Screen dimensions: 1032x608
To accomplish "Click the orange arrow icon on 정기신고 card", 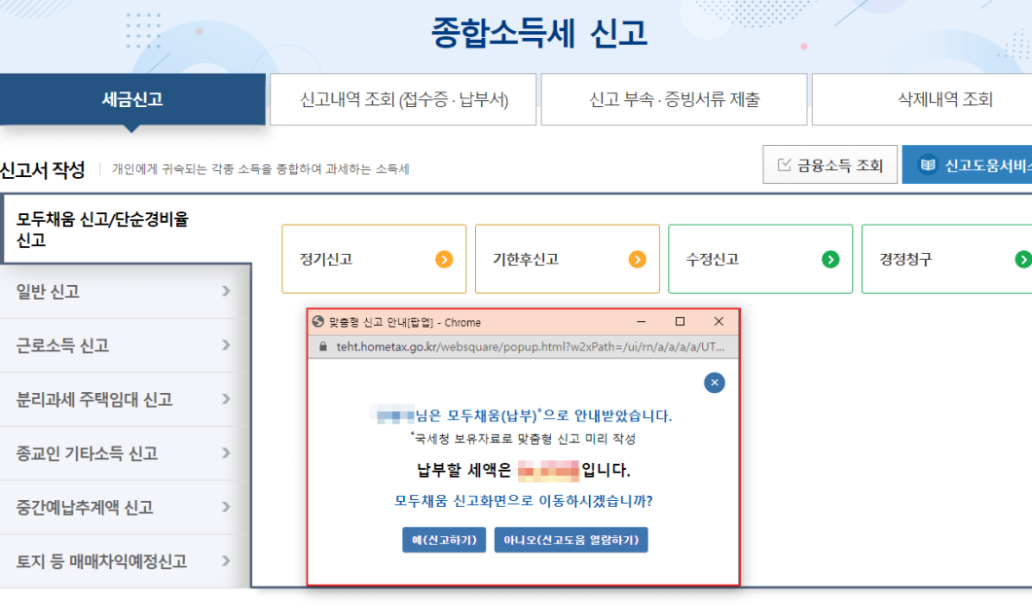I will pos(443,259).
